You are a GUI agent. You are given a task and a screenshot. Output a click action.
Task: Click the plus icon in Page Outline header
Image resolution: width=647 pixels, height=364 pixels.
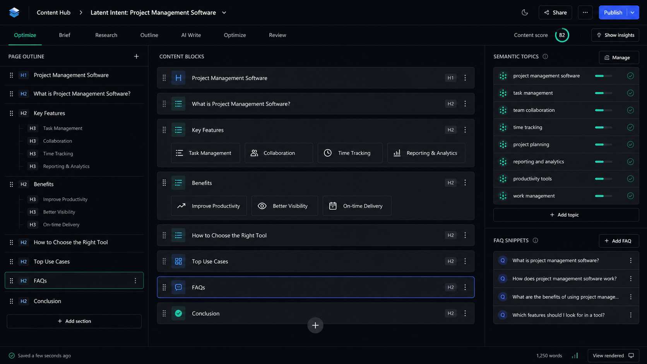[x=136, y=56]
